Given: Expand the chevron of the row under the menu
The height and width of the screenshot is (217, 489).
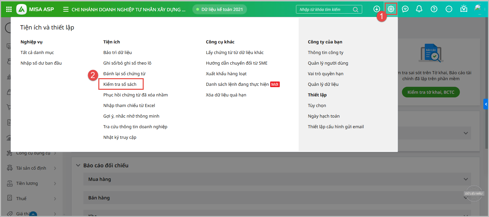Looking at the screenshot, I should [466, 133].
